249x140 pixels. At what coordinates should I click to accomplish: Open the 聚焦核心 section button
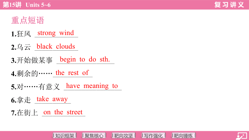point(94,136)
